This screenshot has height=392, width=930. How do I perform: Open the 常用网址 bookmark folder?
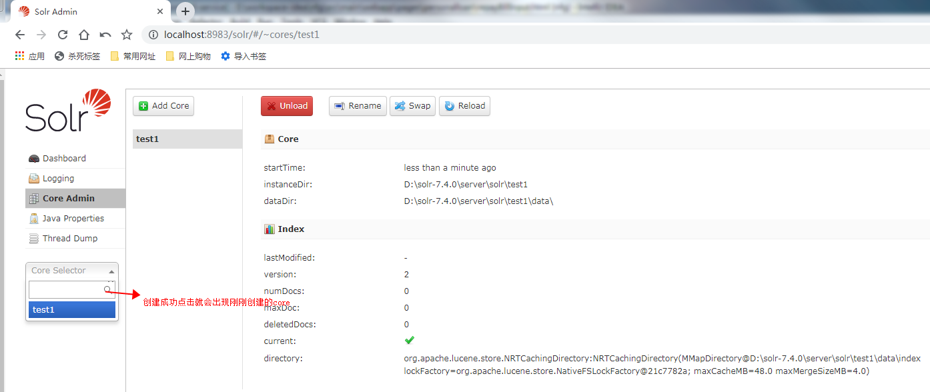point(133,57)
